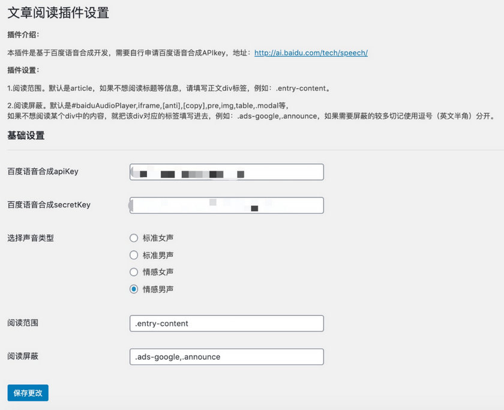Click the 文章阅读插件设置 page title
Screen dimensions: 504x410
(58, 12)
